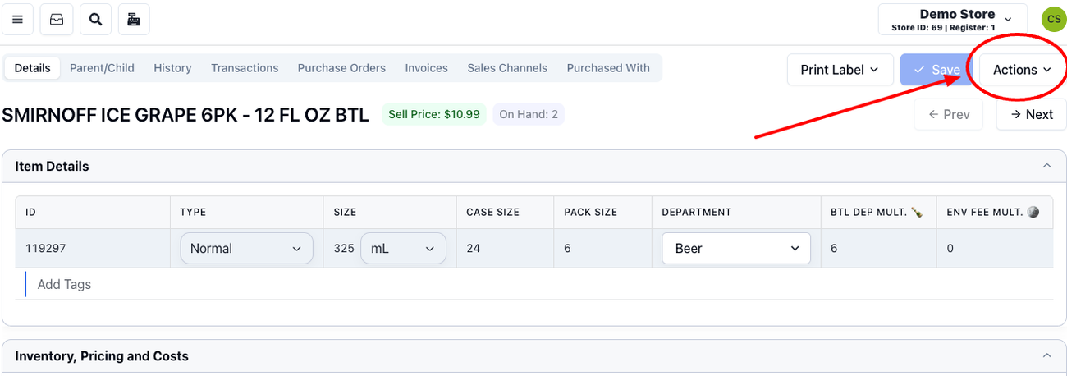Open the Demo Store selector
Screen dimensions: 1067x376
tap(952, 20)
